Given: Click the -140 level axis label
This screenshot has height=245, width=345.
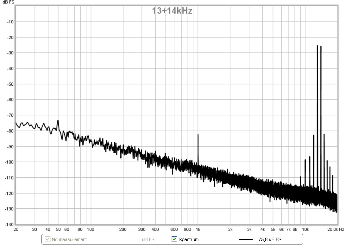Looking at the screenshot, I should (x=9, y=225).
